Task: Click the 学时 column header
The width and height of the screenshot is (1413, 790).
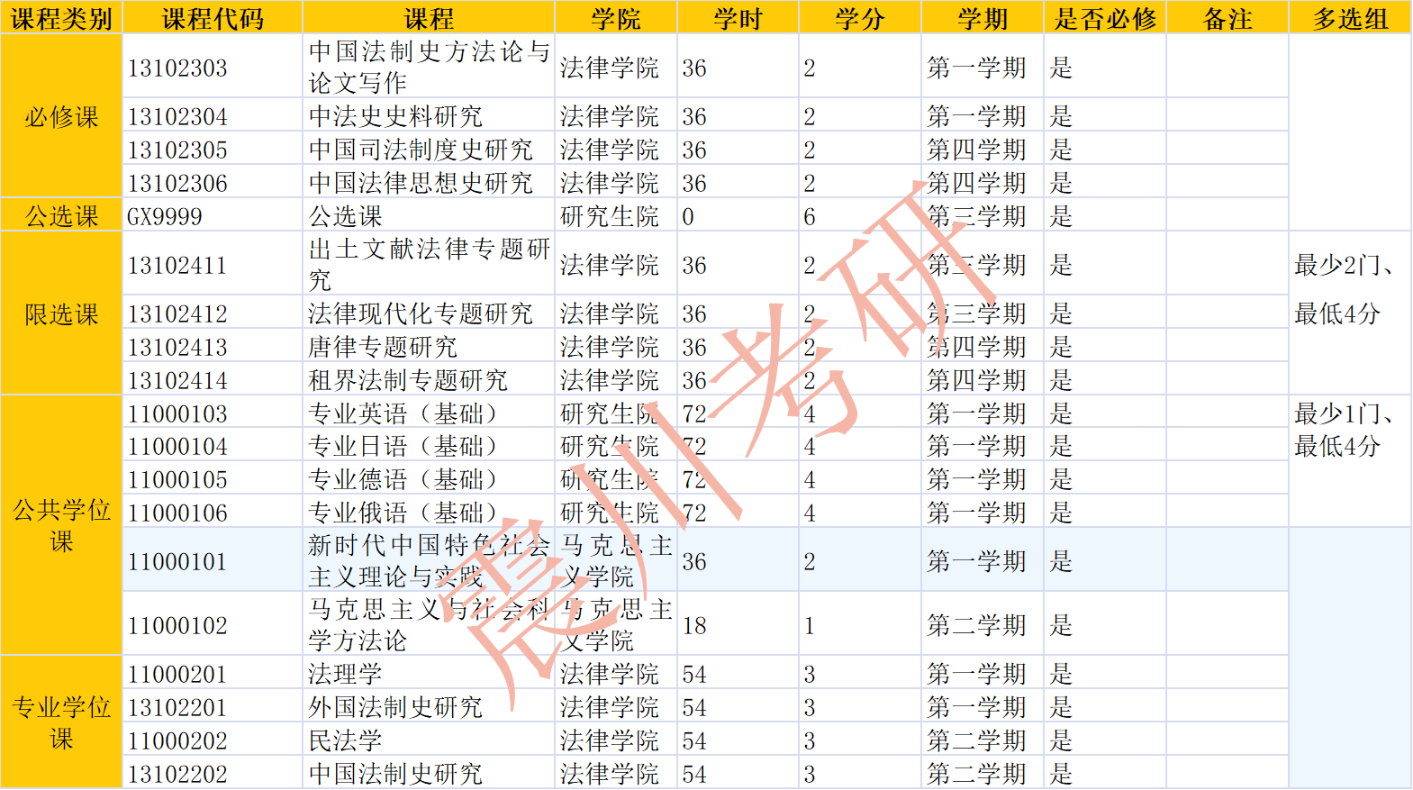Action: coord(738,18)
